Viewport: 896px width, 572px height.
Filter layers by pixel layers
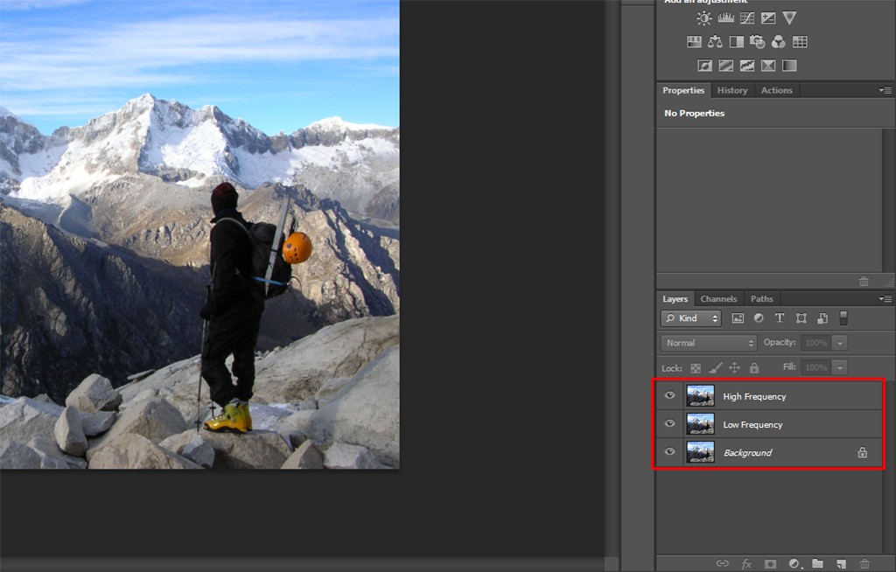click(738, 318)
